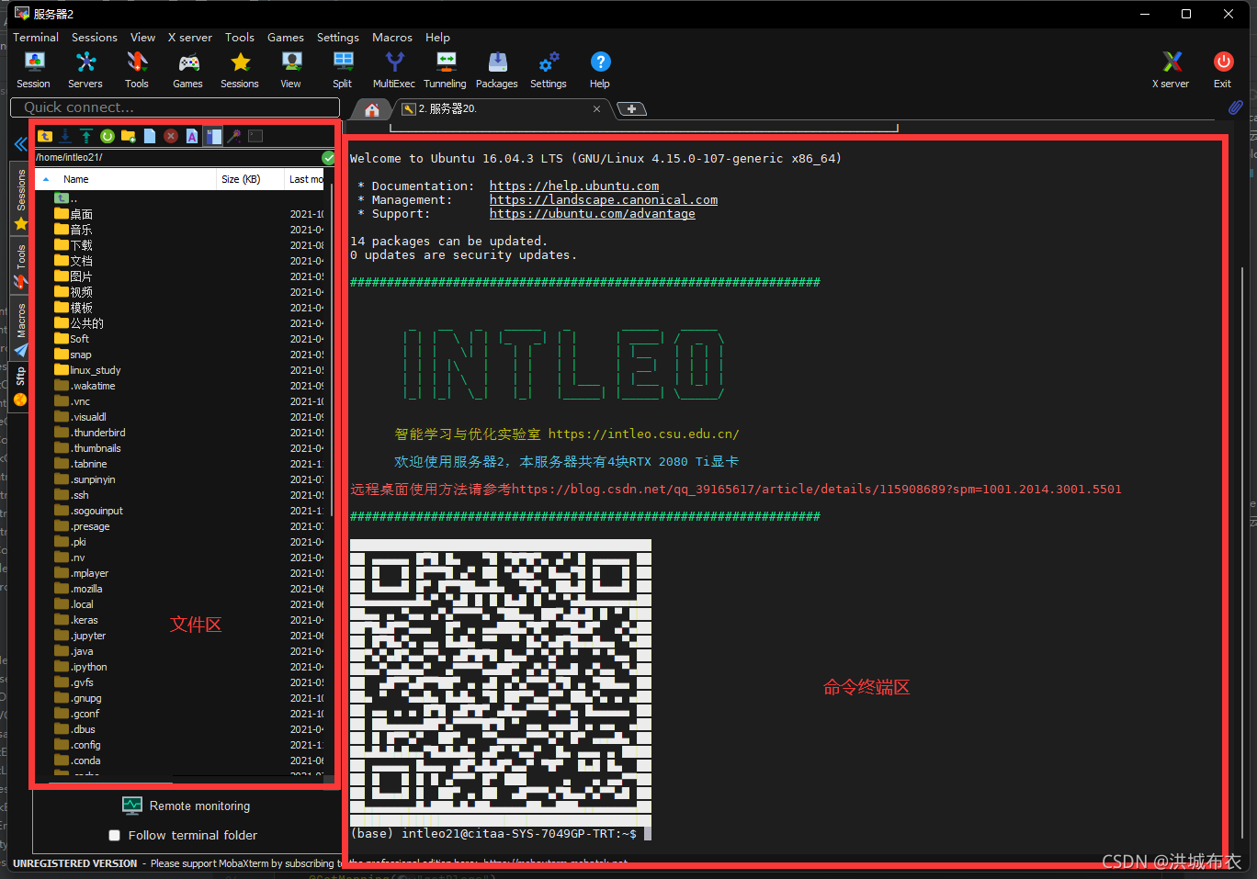The width and height of the screenshot is (1257, 879).
Task: Click the Servers toolbar icon
Action: coord(85,70)
